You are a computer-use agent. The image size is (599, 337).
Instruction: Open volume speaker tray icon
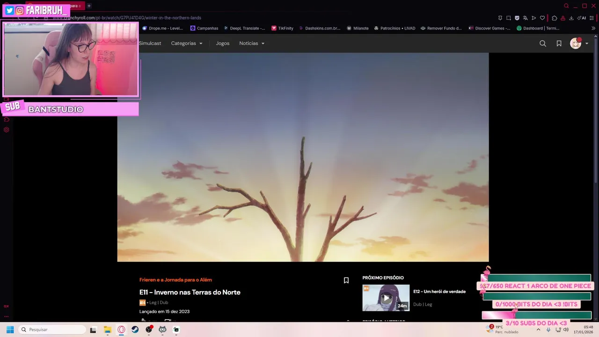tap(566, 330)
